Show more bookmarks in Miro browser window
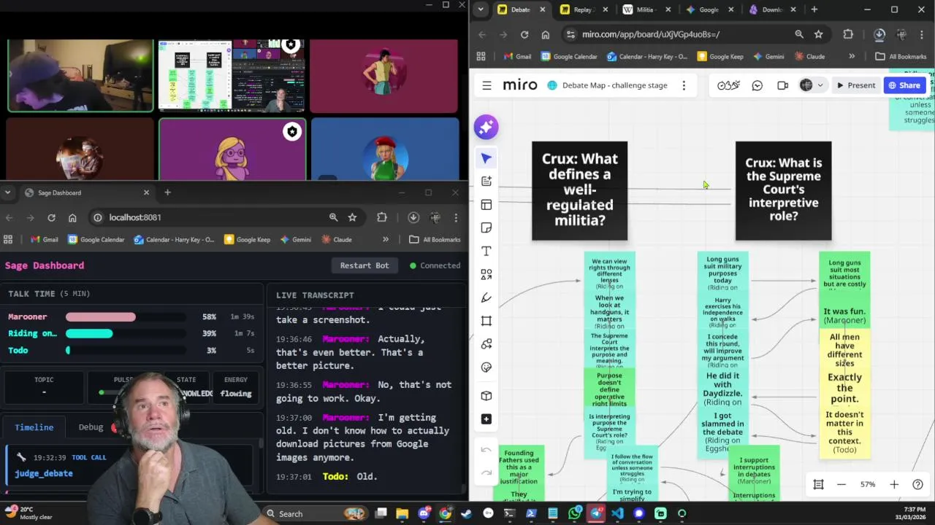The image size is (935, 525). 852,56
